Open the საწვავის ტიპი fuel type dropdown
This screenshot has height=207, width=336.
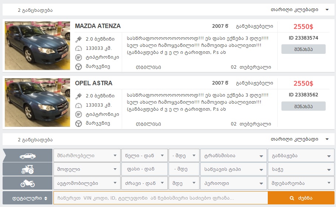(x=233, y=169)
